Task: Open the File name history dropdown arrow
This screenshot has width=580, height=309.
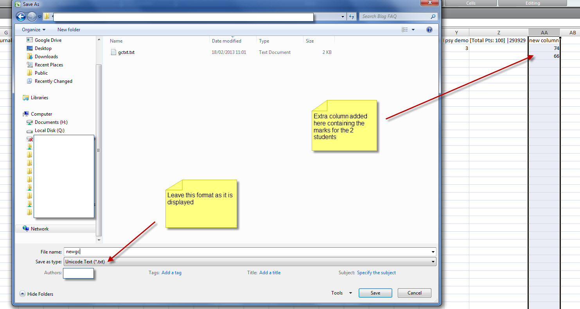Action: [433, 252]
